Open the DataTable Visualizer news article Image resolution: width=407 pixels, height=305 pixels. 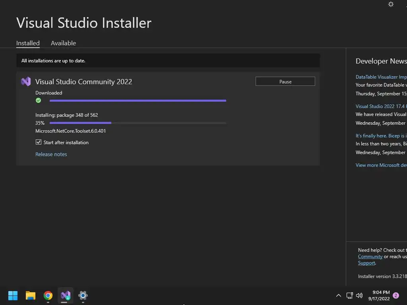coord(381,77)
